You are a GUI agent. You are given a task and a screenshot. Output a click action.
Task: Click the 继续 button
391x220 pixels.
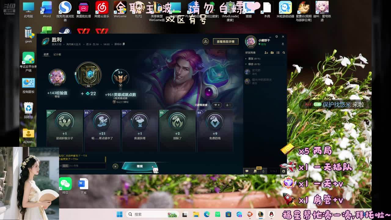pyautogui.click(x=140, y=166)
